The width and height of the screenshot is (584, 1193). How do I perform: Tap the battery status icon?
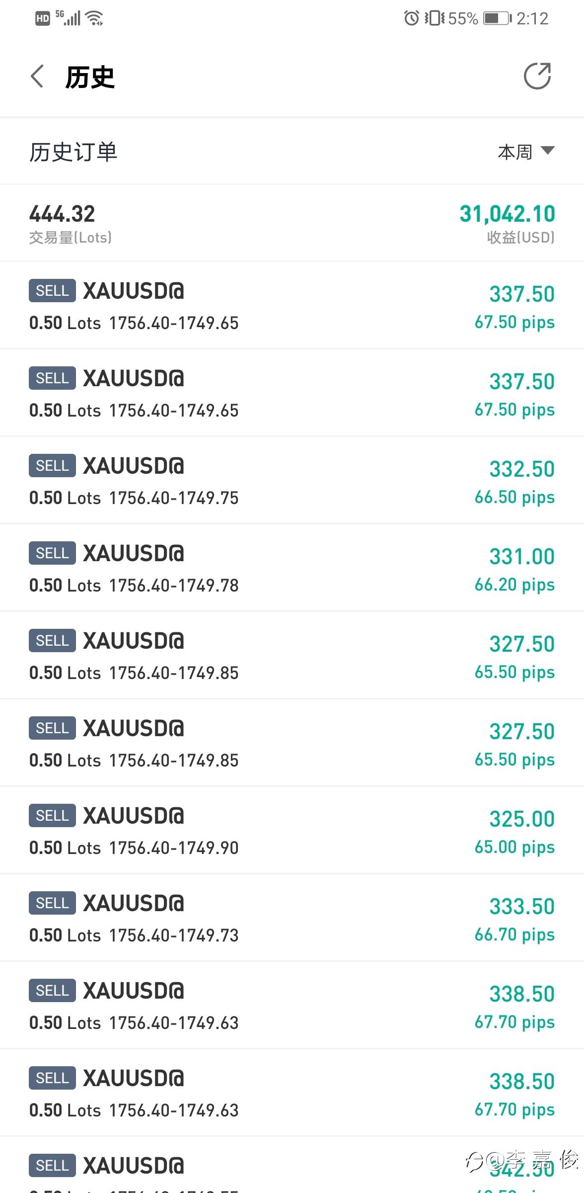click(497, 19)
